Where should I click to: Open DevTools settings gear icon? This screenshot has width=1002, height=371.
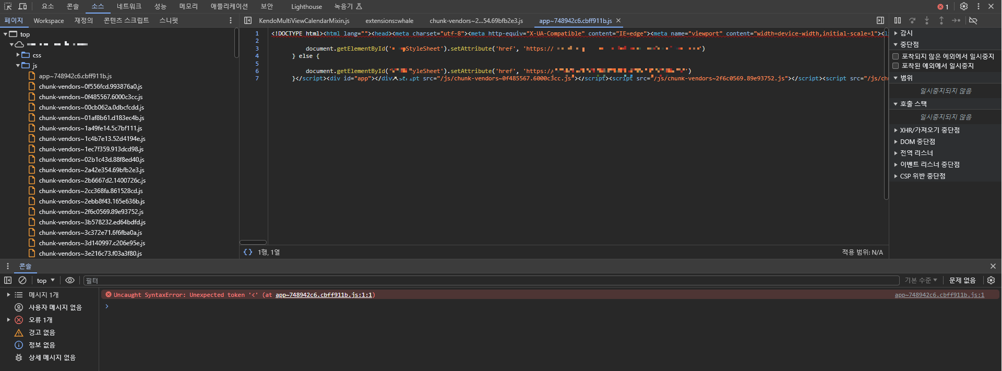coord(964,6)
